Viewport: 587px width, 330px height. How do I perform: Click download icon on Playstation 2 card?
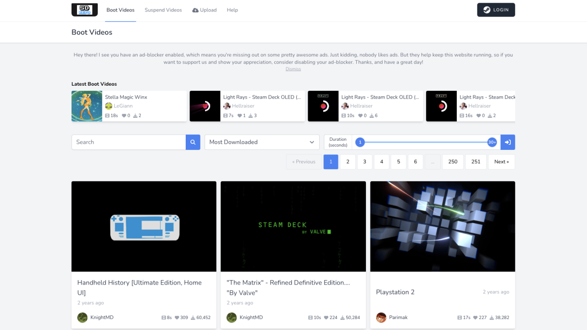(492, 318)
